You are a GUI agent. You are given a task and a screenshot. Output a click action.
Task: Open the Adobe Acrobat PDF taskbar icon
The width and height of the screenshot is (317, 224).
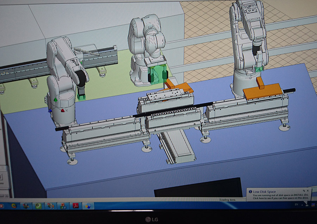click(75, 205)
